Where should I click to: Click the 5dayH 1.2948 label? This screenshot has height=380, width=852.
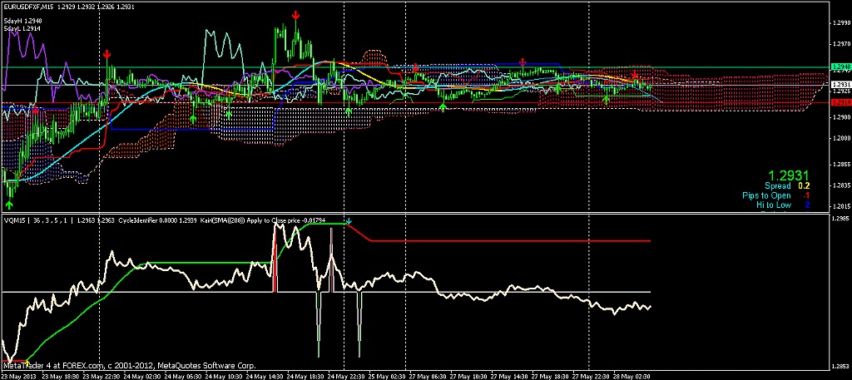point(21,21)
